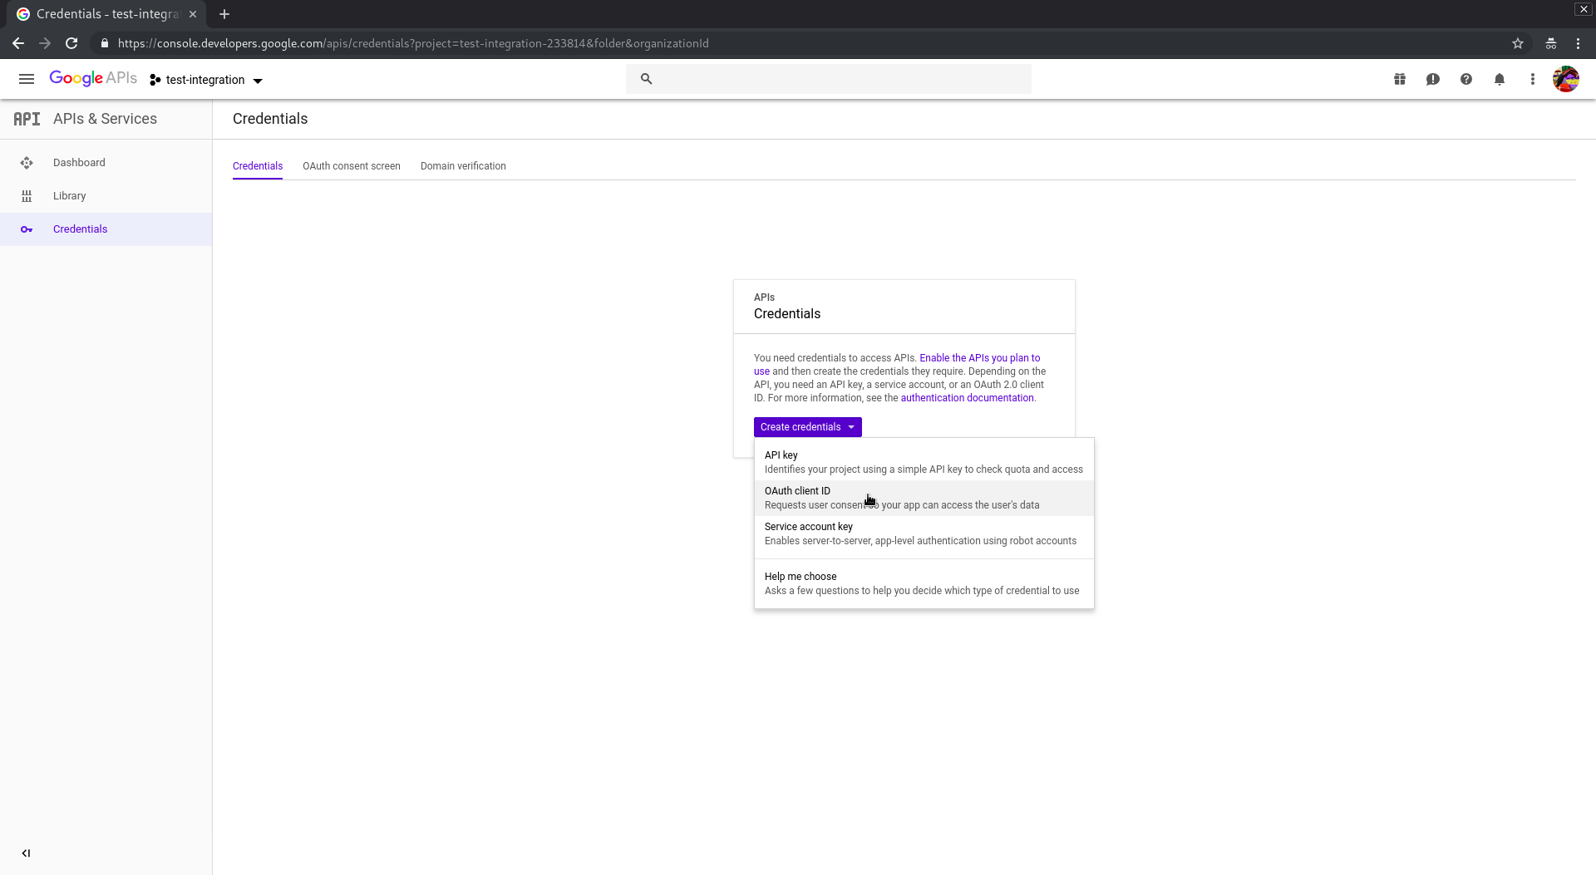
Task: Open the hamburger navigation menu
Action: (27, 79)
